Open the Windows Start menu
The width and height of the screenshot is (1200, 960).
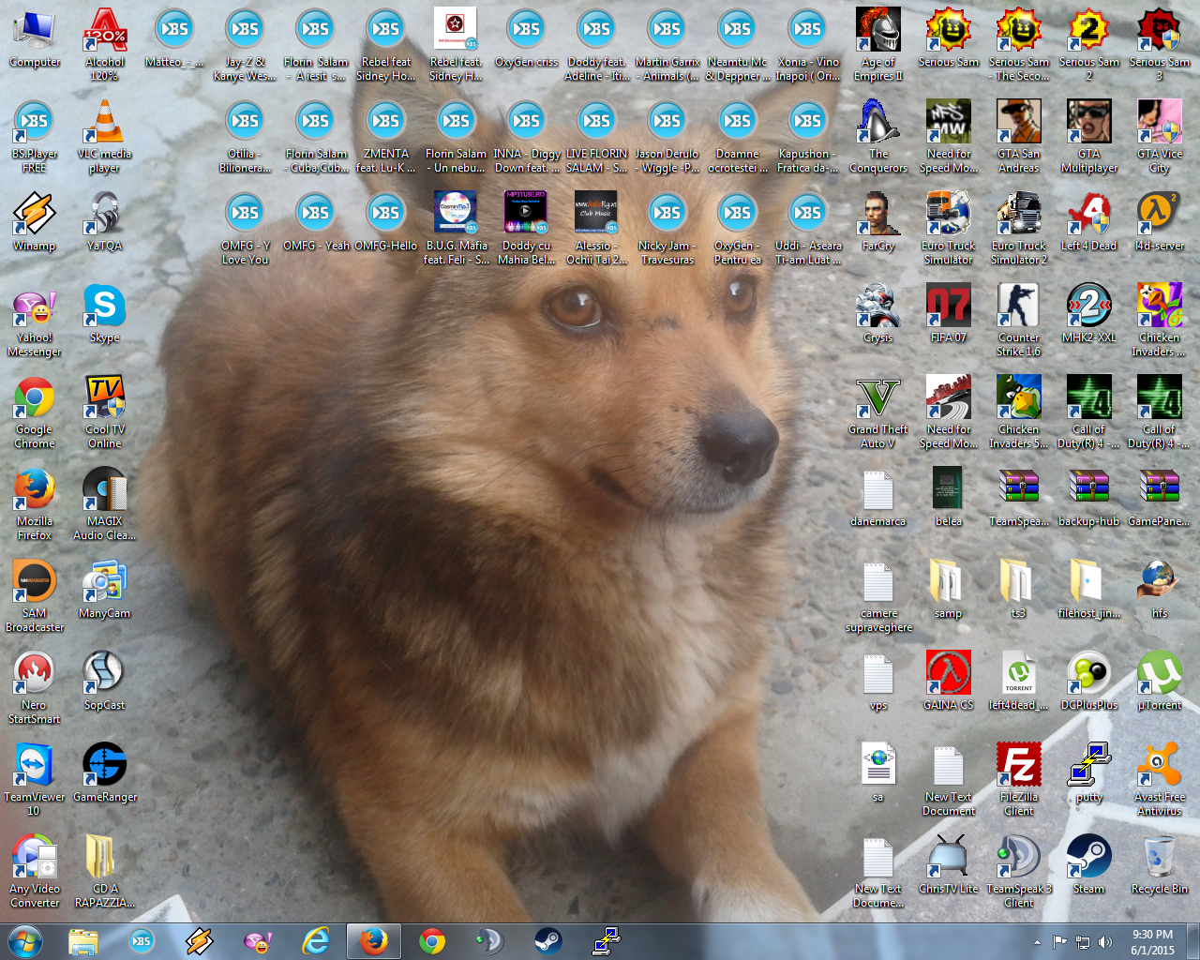click(25, 940)
